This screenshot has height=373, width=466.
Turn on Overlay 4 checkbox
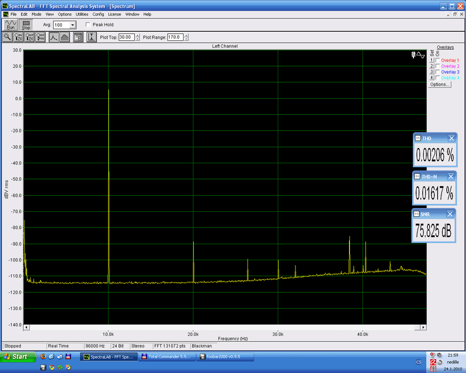438,78
